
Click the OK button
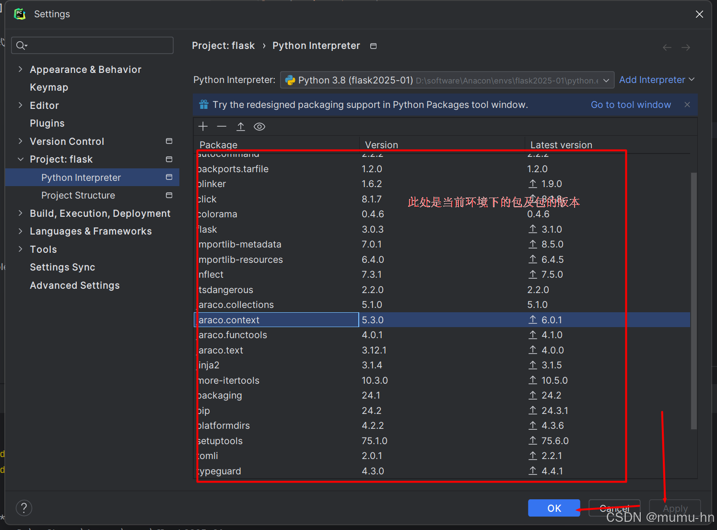tap(554, 508)
